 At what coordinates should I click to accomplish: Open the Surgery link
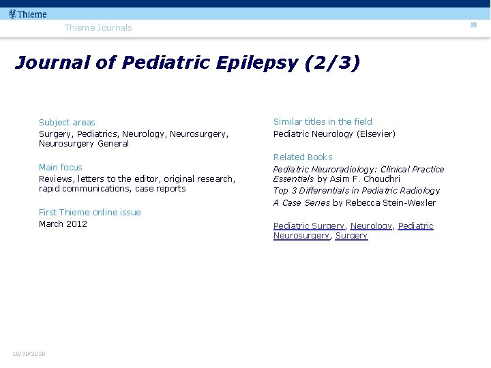coord(351,236)
